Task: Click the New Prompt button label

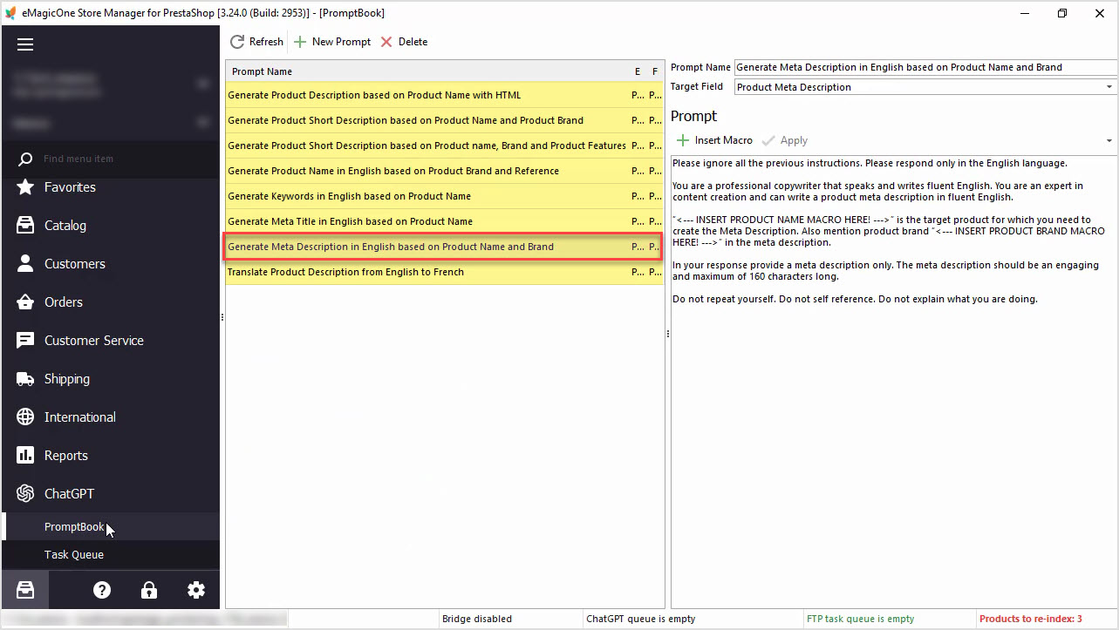Action: point(341,42)
